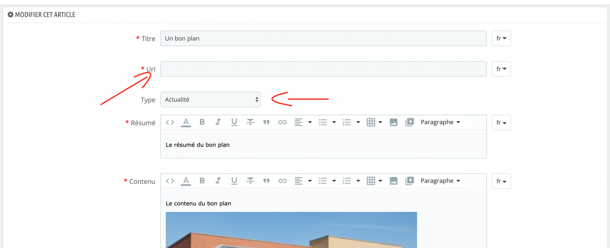Insert media in Résumé editor
This screenshot has height=248, width=610.
[x=410, y=122]
